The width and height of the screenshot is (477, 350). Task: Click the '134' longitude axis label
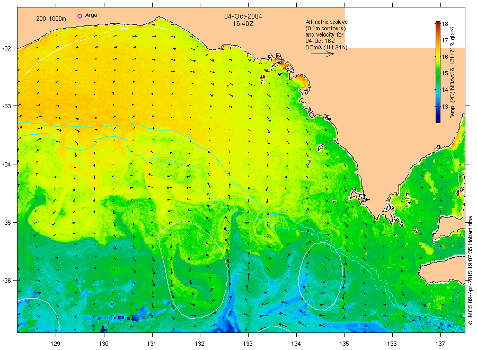pyautogui.click(x=296, y=344)
